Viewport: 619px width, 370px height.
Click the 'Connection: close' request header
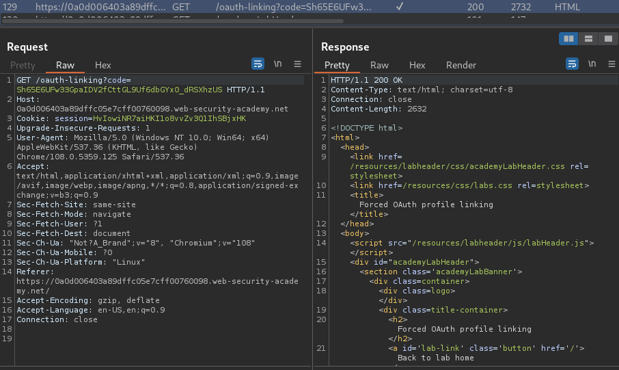(x=57, y=319)
